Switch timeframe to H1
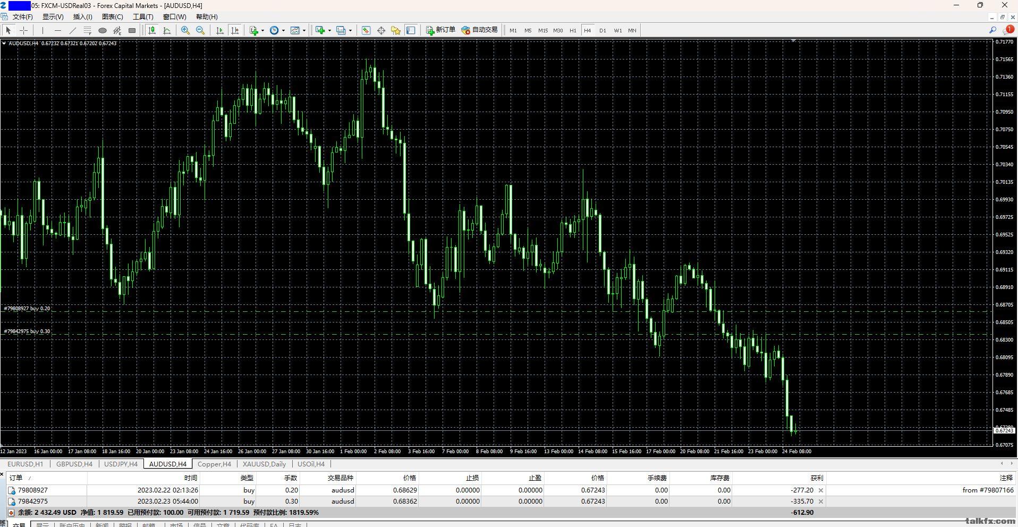1018x527 pixels. (x=573, y=30)
